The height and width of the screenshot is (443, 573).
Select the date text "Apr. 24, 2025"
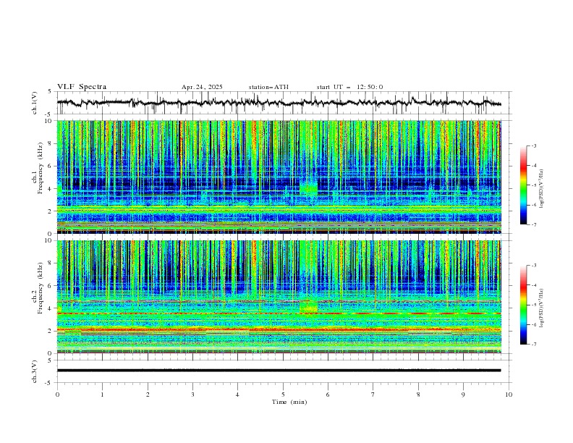point(202,87)
